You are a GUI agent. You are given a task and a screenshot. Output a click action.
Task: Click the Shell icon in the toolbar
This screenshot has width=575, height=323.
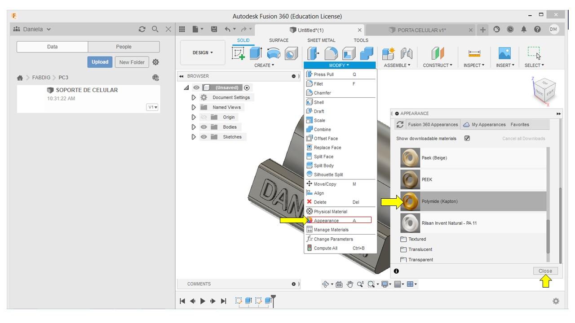349,53
